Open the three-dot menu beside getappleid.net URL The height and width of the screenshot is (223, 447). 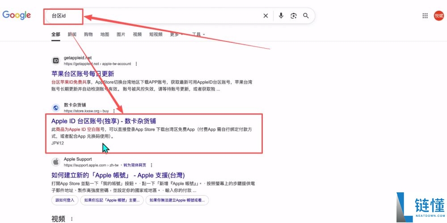point(136,64)
